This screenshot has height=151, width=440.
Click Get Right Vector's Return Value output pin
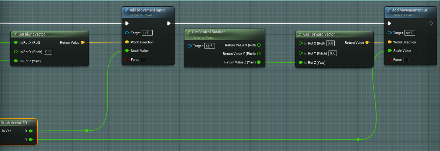pyautogui.click(x=83, y=42)
